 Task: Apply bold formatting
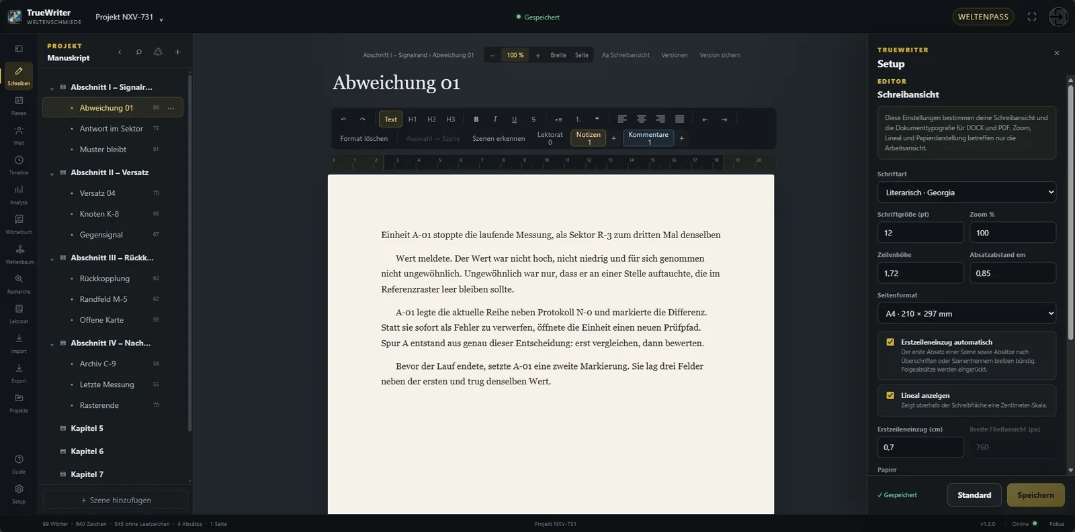[476, 119]
